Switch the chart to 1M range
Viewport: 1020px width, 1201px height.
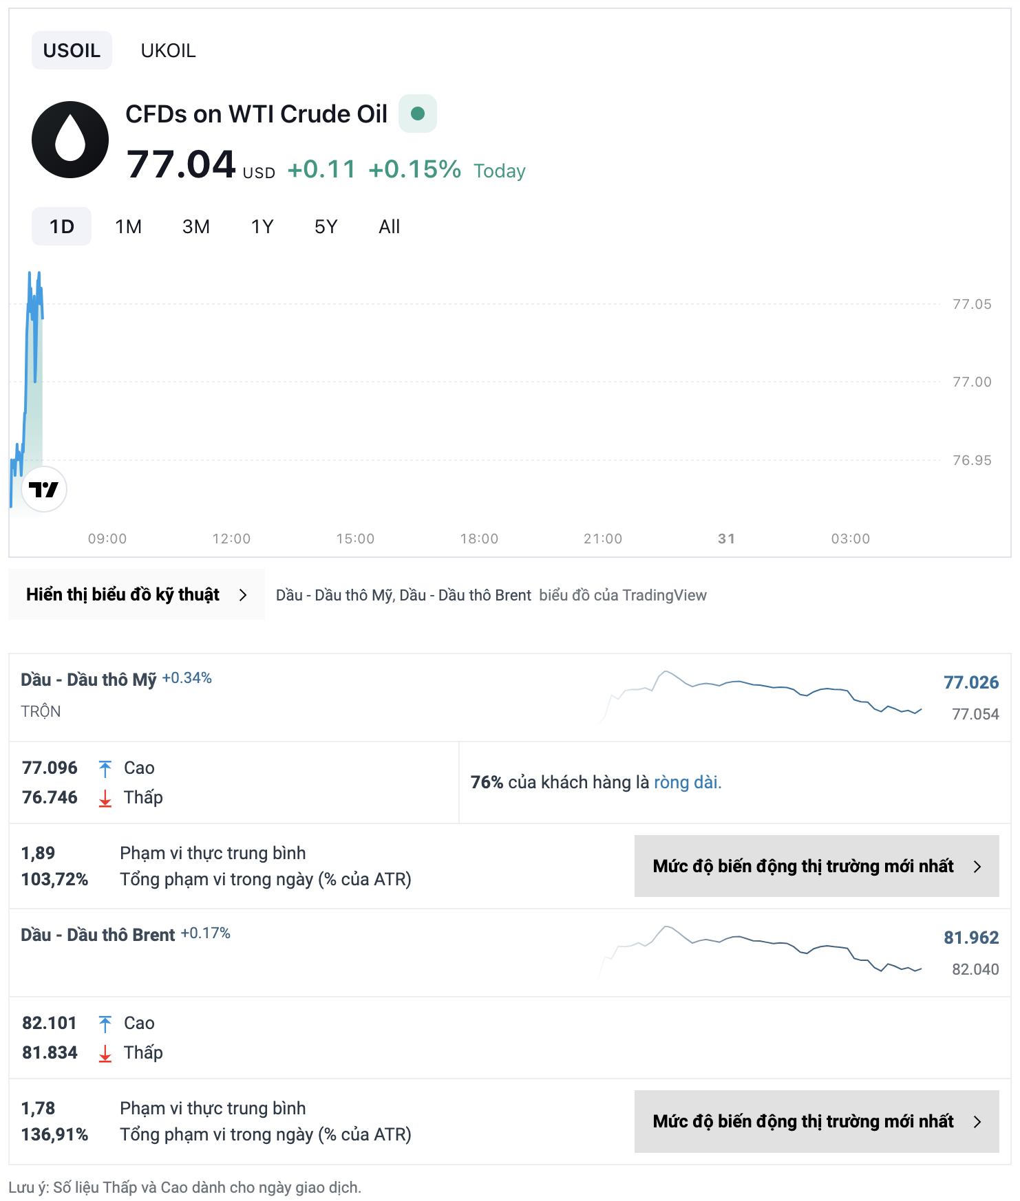pos(128,226)
